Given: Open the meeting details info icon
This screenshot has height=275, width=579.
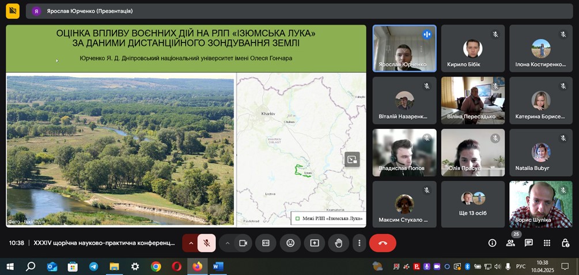Looking at the screenshot, I should click(x=492, y=243).
